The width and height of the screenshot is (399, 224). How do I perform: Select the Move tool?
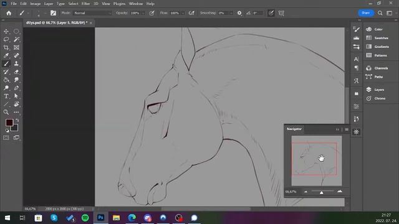pos(6,32)
